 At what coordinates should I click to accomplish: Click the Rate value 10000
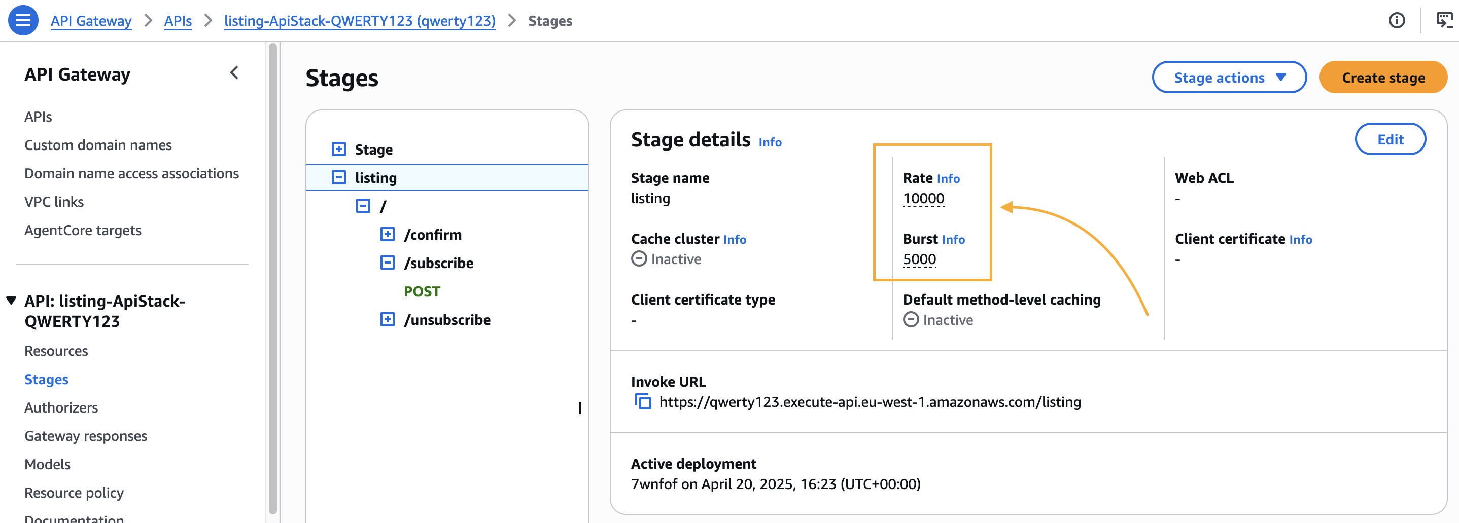(x=923, y=199)
